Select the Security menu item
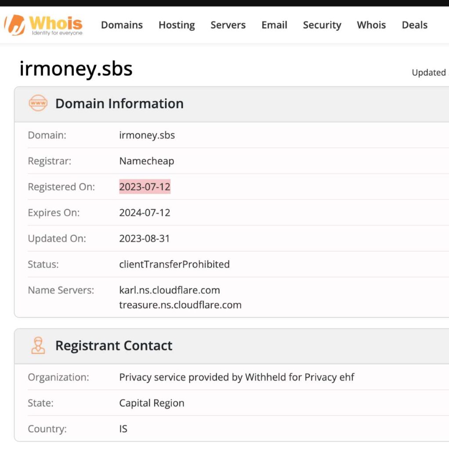The width and height of the screenshot is (449, 450). coord(322,25)
